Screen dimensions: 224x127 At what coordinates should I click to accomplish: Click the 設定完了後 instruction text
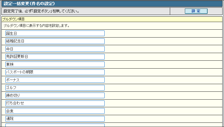[41, 11]
